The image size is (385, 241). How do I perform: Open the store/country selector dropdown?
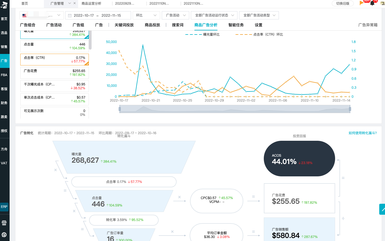[42, 15]
